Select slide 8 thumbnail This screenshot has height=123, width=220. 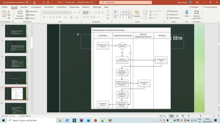(x=16, y=62)
